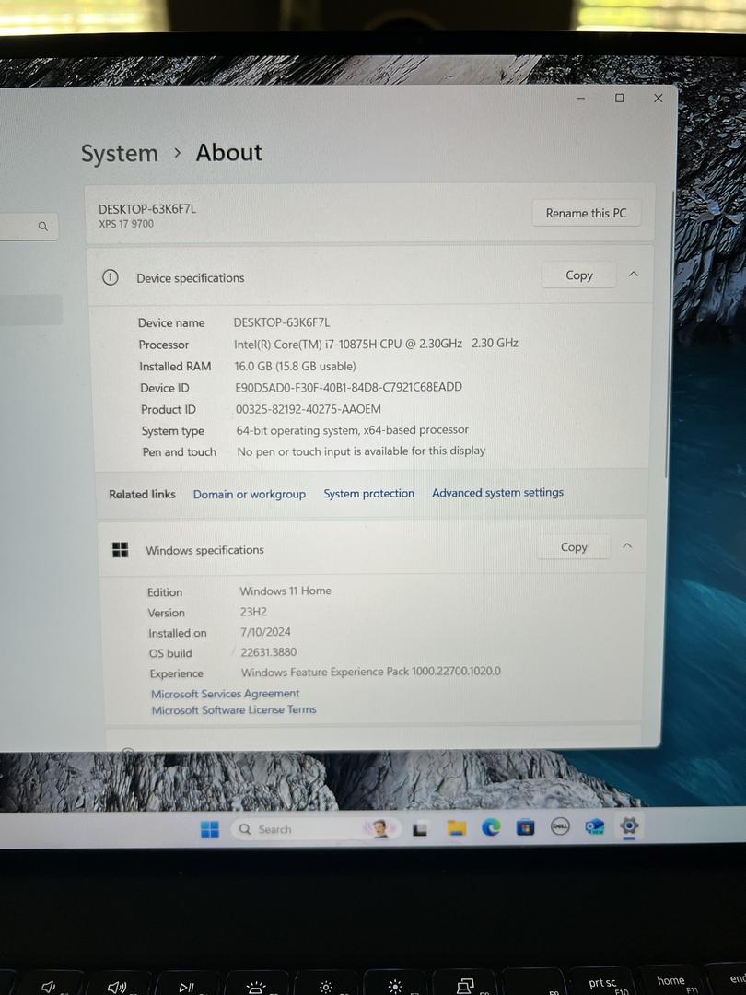The image size is (746, 995).
Task: Launch the Dell app from the taskbar
Action: click(x=560, y=826)
